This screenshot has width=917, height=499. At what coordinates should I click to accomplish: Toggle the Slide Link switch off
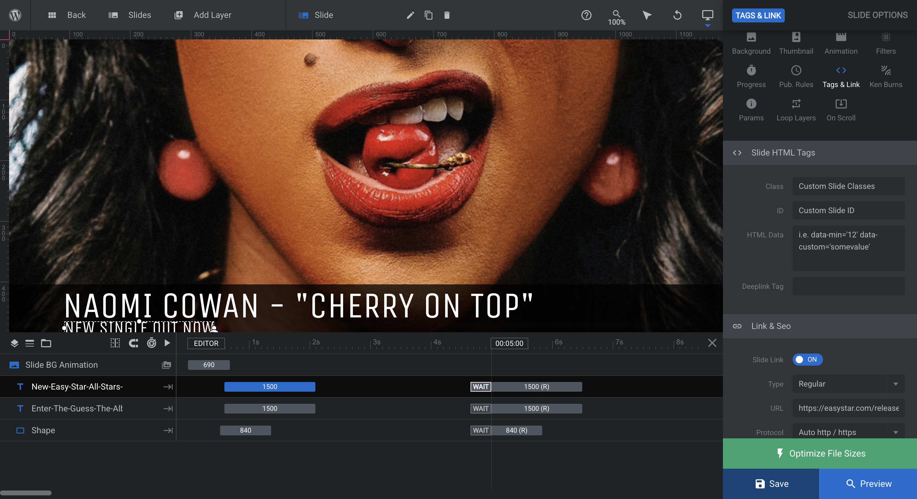[807, 360]
